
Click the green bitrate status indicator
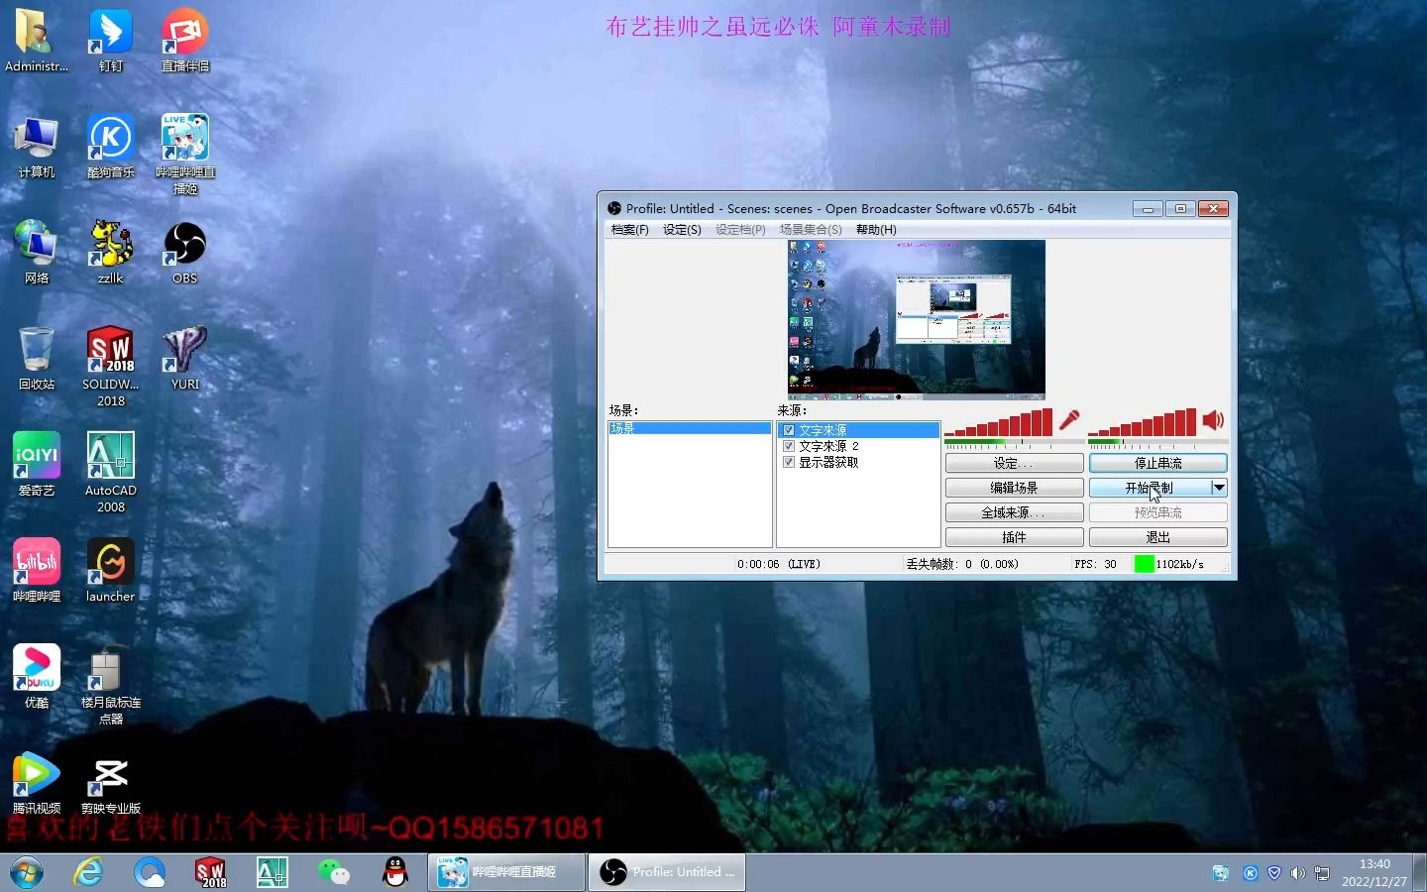1144,564
